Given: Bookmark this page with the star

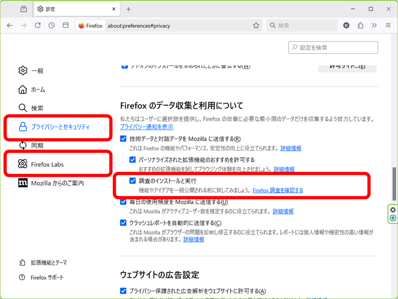Looking at the screenshot, I should click(256, 25).
